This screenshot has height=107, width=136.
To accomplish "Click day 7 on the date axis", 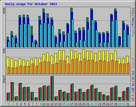I will [x=33, y=104].
